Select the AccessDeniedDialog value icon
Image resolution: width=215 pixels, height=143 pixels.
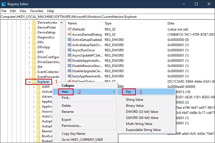click(69, 34)
